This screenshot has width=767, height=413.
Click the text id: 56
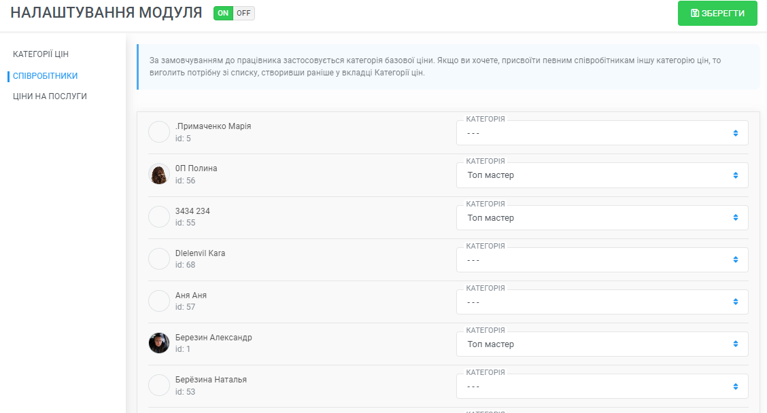click(x=185, y=181)
